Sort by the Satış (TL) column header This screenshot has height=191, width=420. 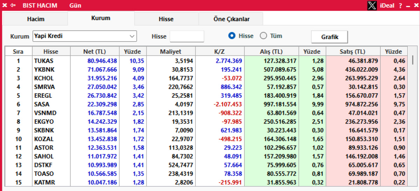[353, 52]
